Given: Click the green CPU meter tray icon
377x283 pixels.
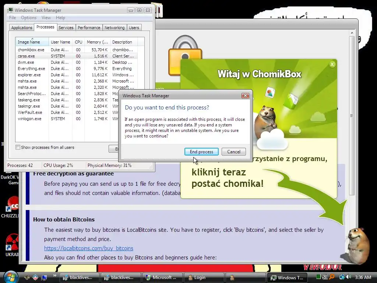Looking at the screenshot, I should pos(318,277).
